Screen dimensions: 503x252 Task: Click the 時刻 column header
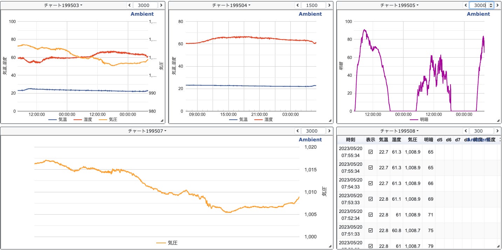click(350, 140)
